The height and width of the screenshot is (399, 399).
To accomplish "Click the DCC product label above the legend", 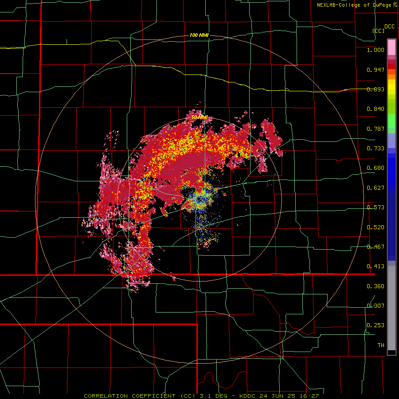I will coord(389,27).
